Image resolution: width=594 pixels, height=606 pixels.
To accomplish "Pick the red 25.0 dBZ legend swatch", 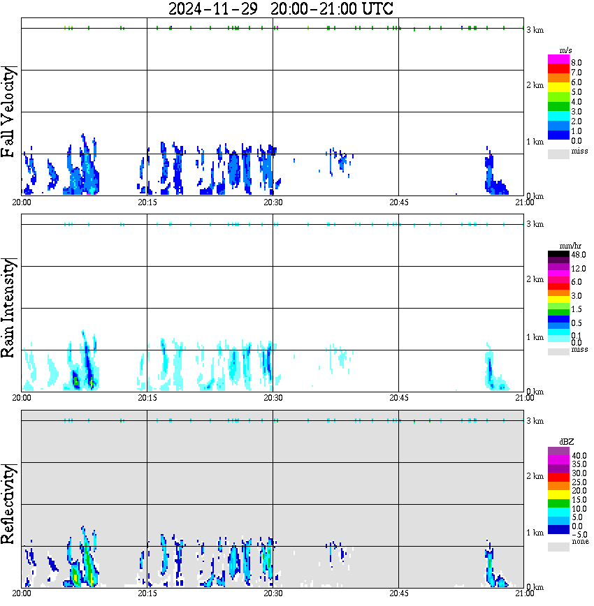I will pyautogui.click(x=558, y=478).
